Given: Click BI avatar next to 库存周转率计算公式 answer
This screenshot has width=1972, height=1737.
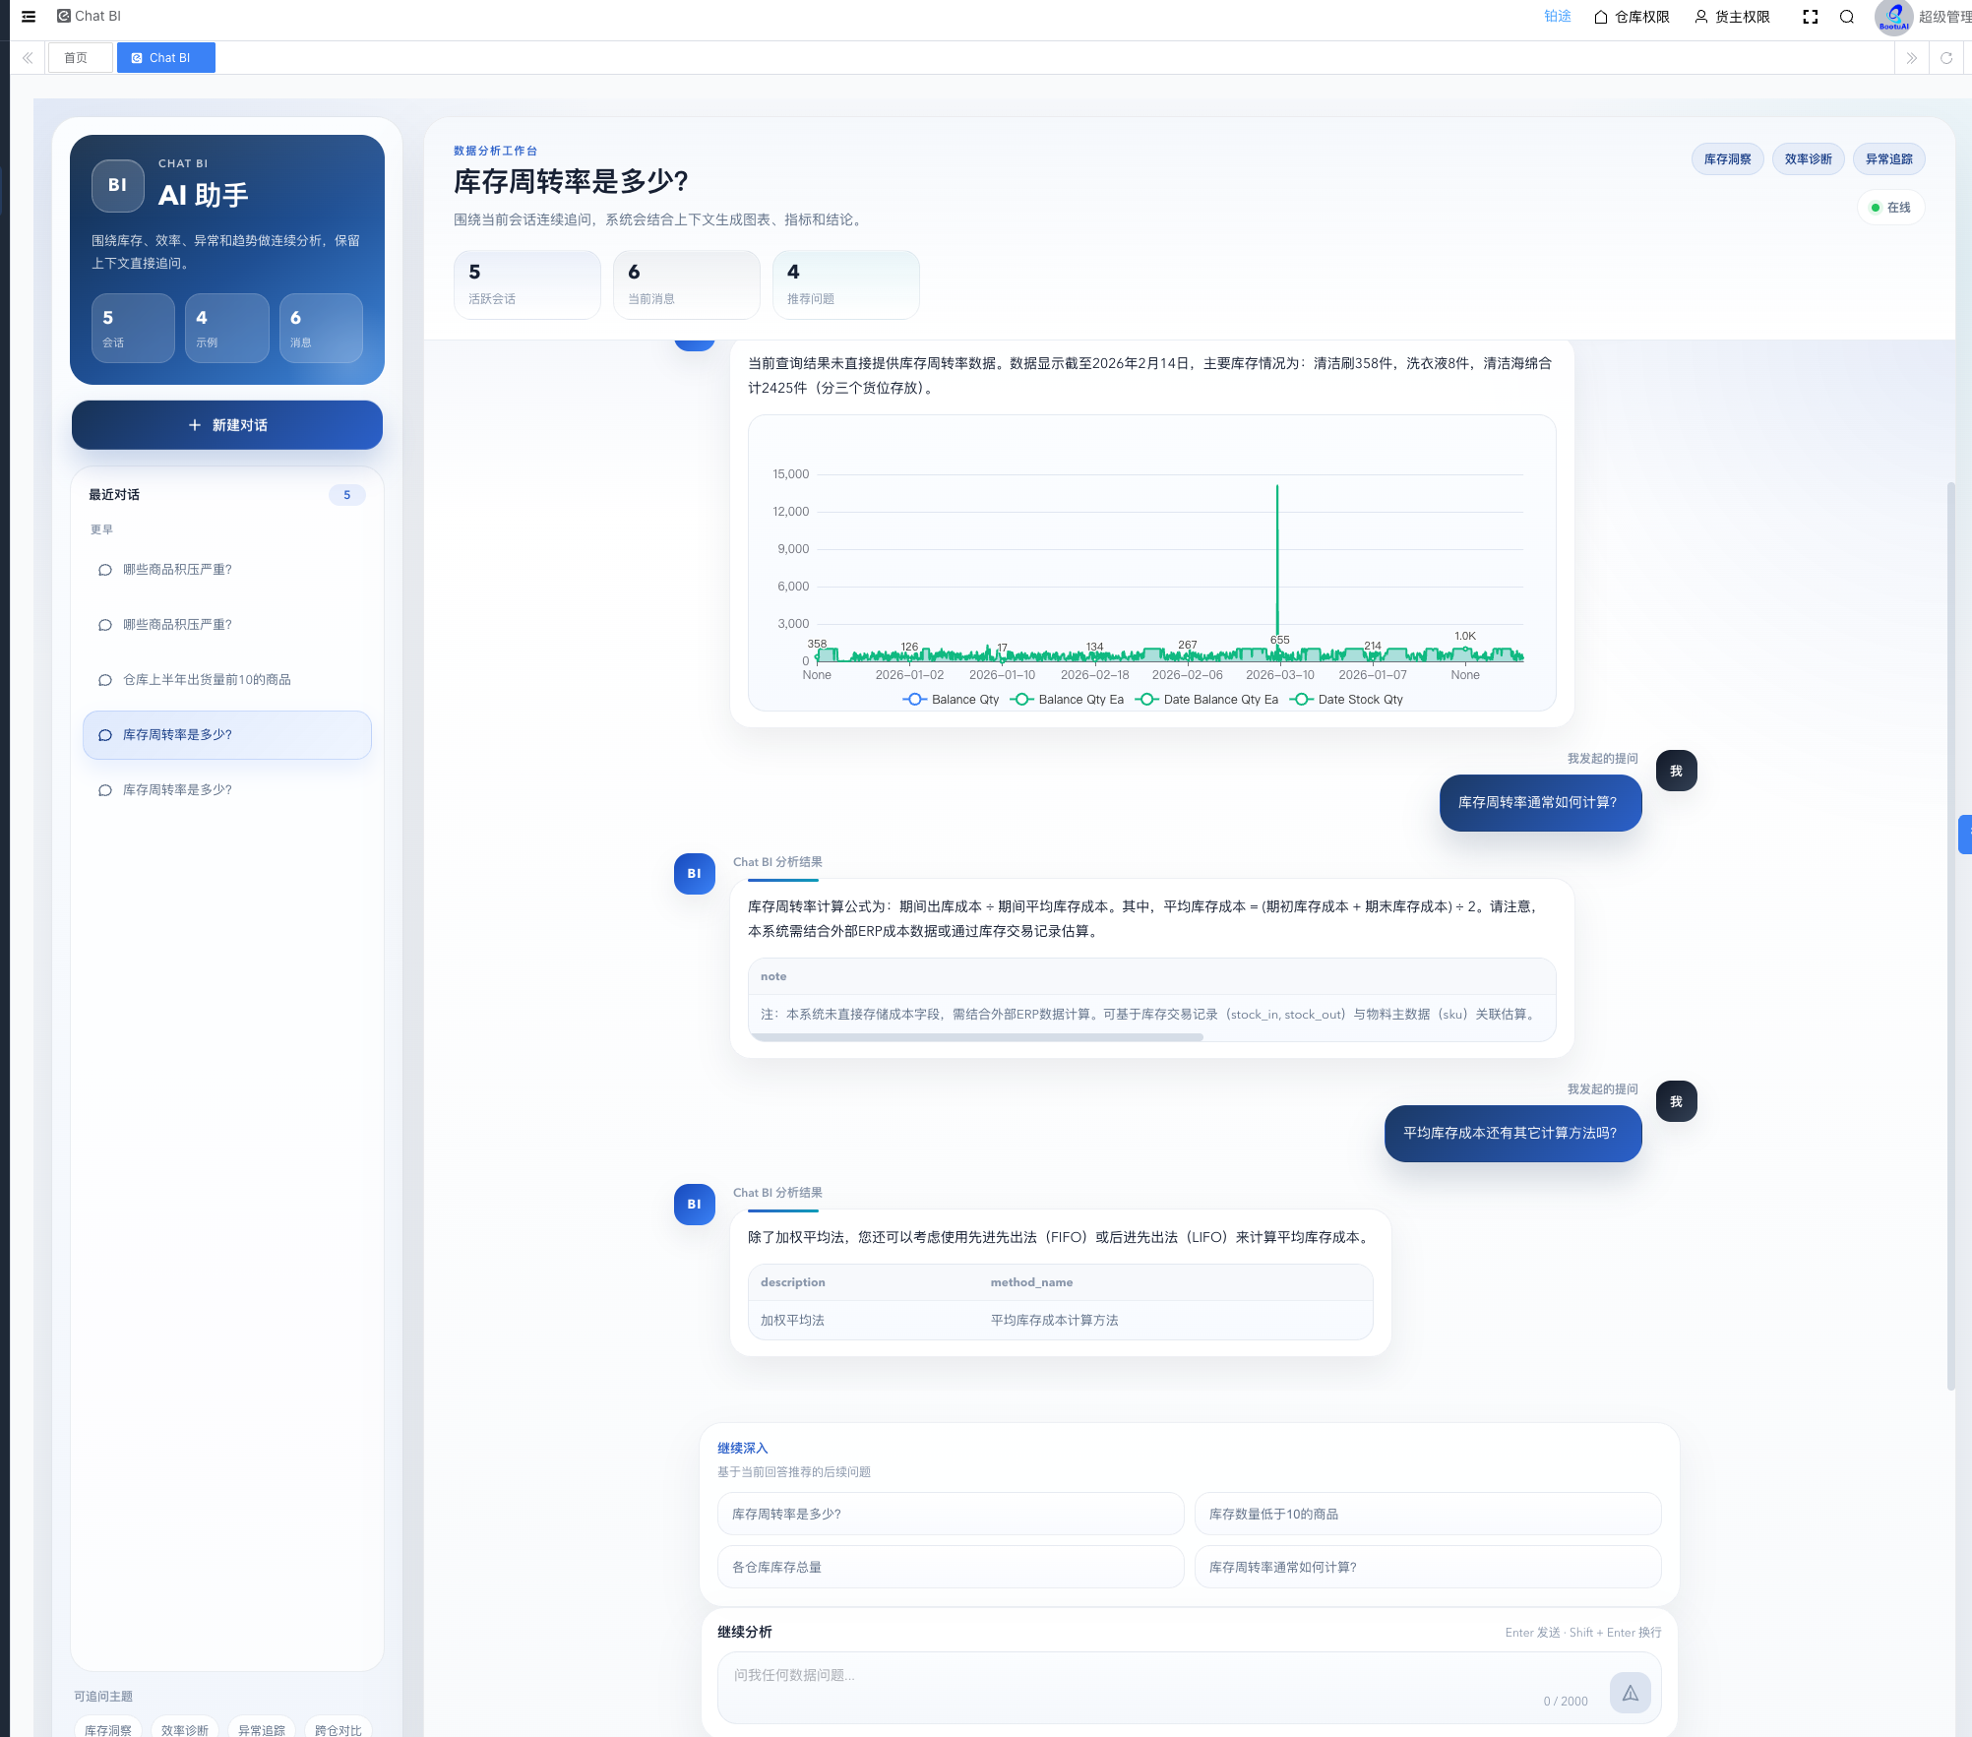Looking at the screenshot, I should point(695,874).
